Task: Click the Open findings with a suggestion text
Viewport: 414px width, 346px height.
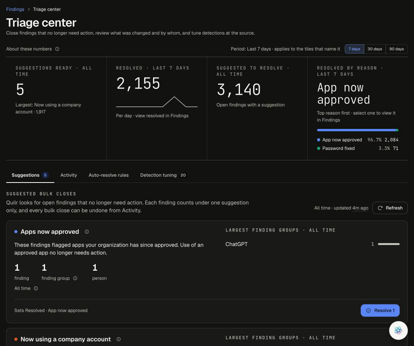Action: pos(250,105)
